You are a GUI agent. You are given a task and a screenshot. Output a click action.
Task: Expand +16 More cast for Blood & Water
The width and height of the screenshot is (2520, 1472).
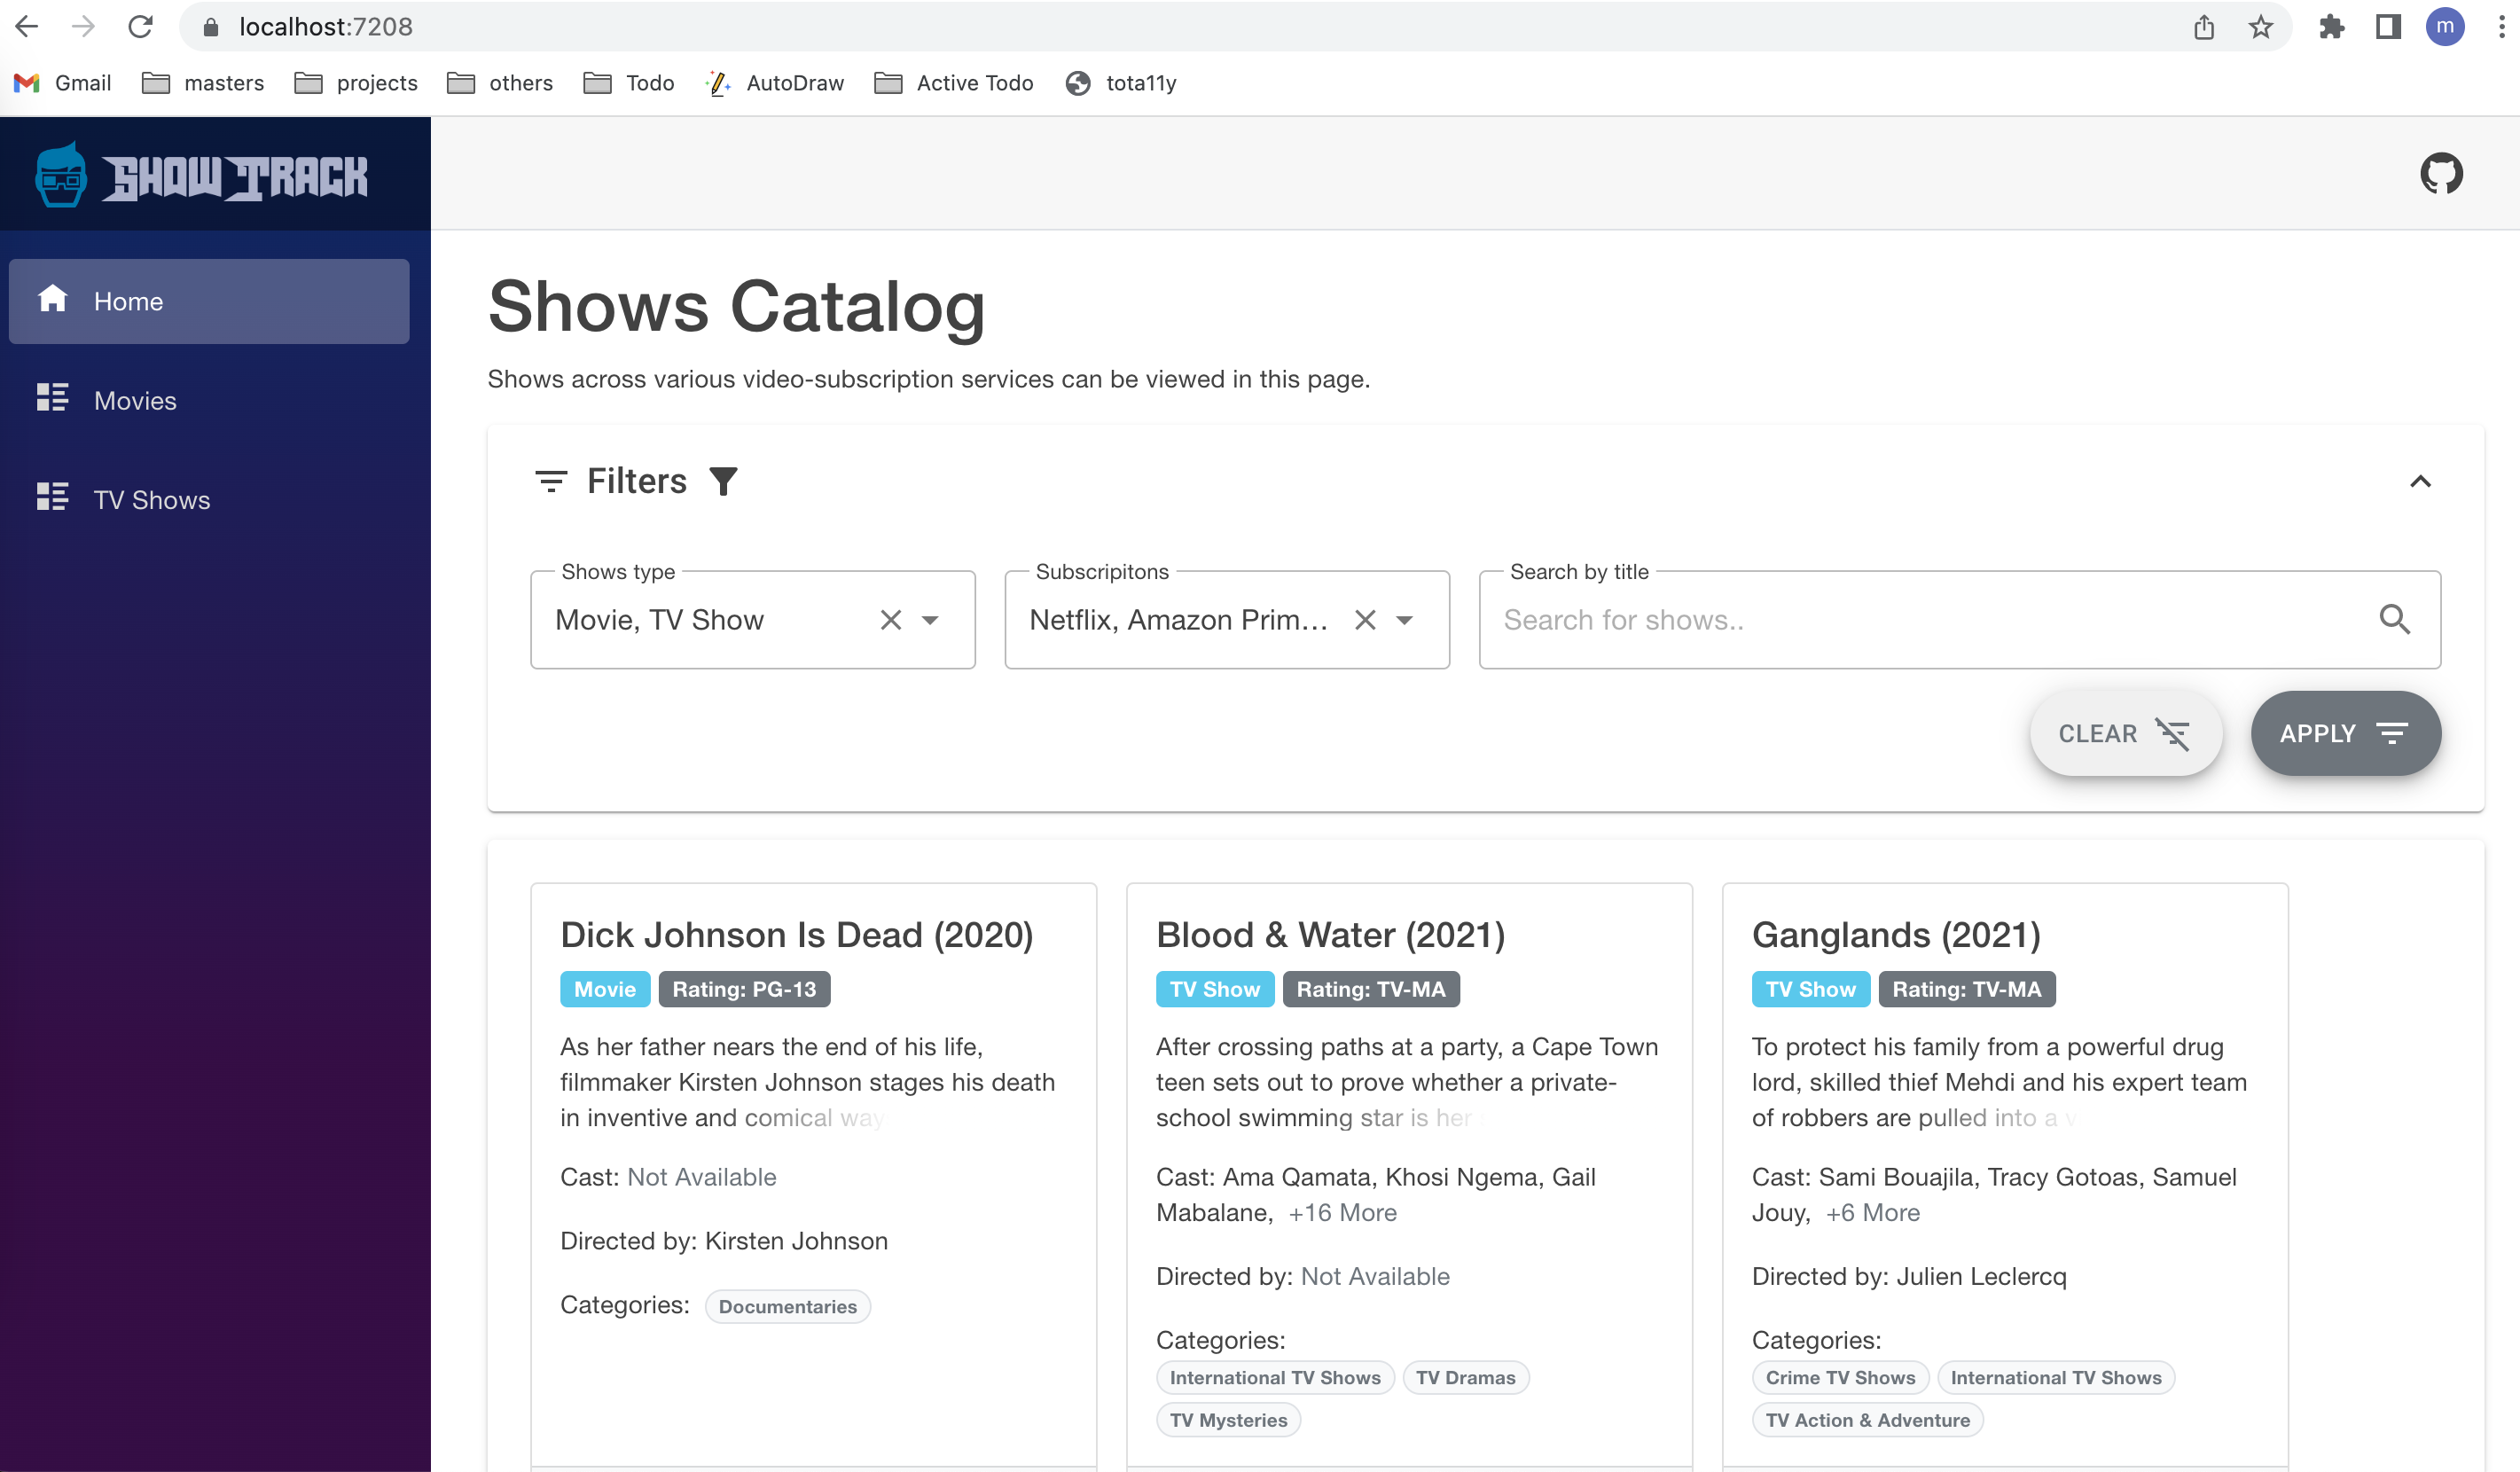pyautogui.click(x=1342, y=1212)
